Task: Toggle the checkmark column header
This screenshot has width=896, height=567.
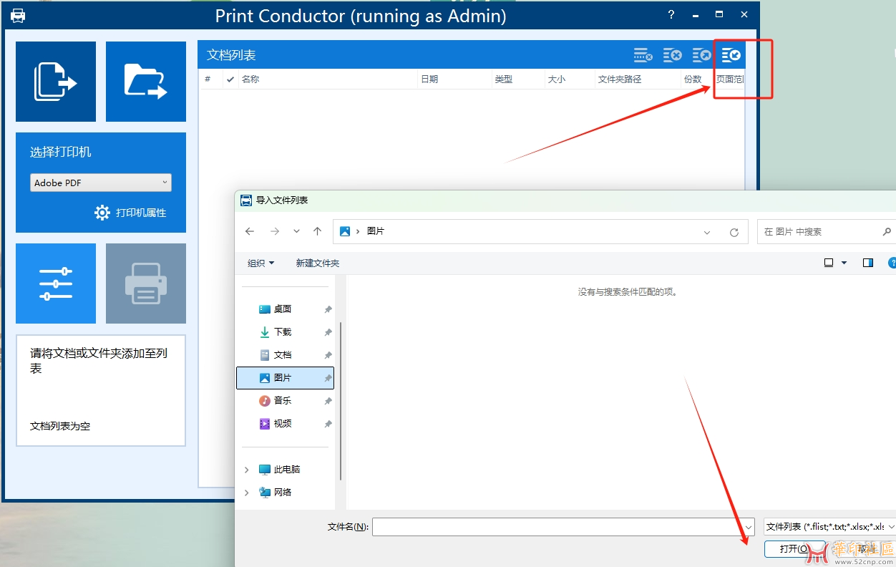Action: 230,79
